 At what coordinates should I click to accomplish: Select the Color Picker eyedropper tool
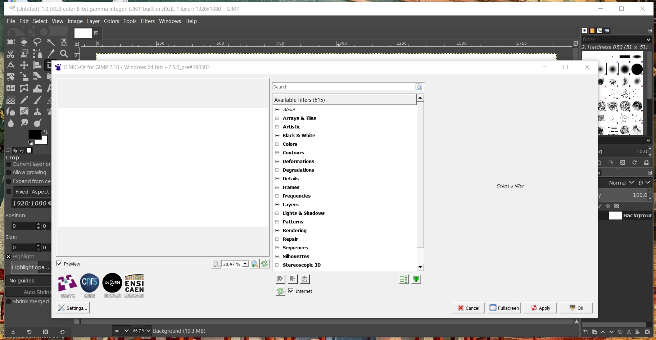coord(51,54)
